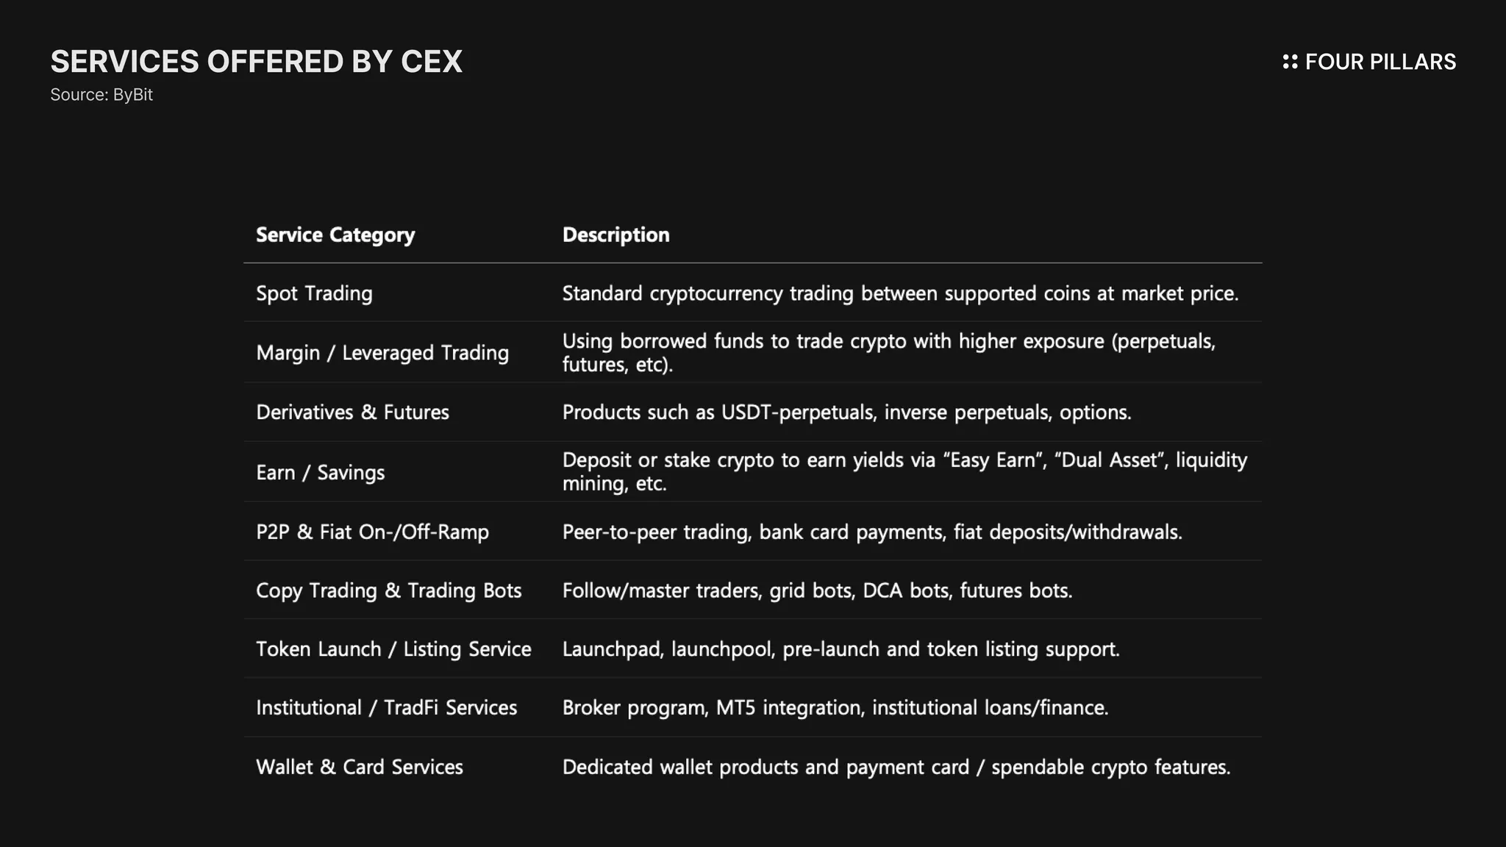This screenshot has width=1506, height=847.
Task: Click the 'Source: ByBit' caption
Action: (x=101, y=95)
